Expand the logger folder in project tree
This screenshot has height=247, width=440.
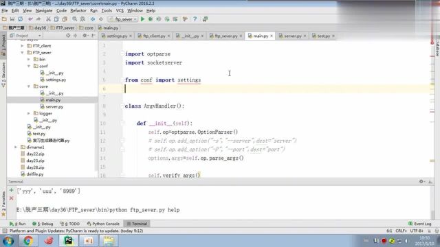coord(29,113)
